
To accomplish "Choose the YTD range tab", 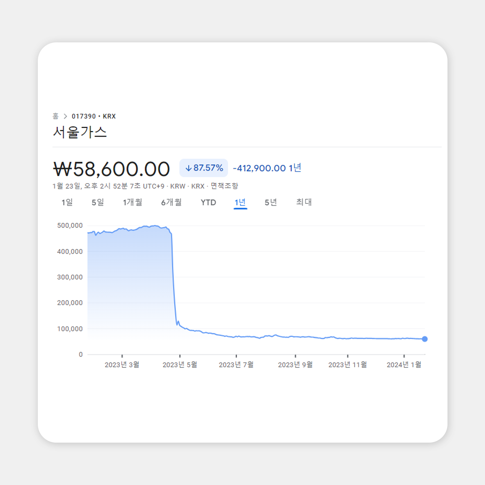I will tap(208, 202).
